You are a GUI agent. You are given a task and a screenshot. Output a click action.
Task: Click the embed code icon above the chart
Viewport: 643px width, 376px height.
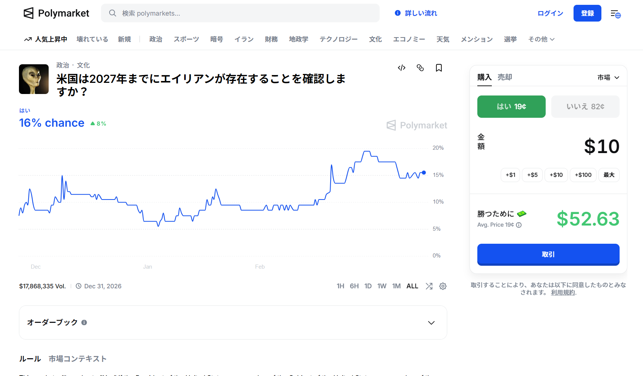[401, 68]
